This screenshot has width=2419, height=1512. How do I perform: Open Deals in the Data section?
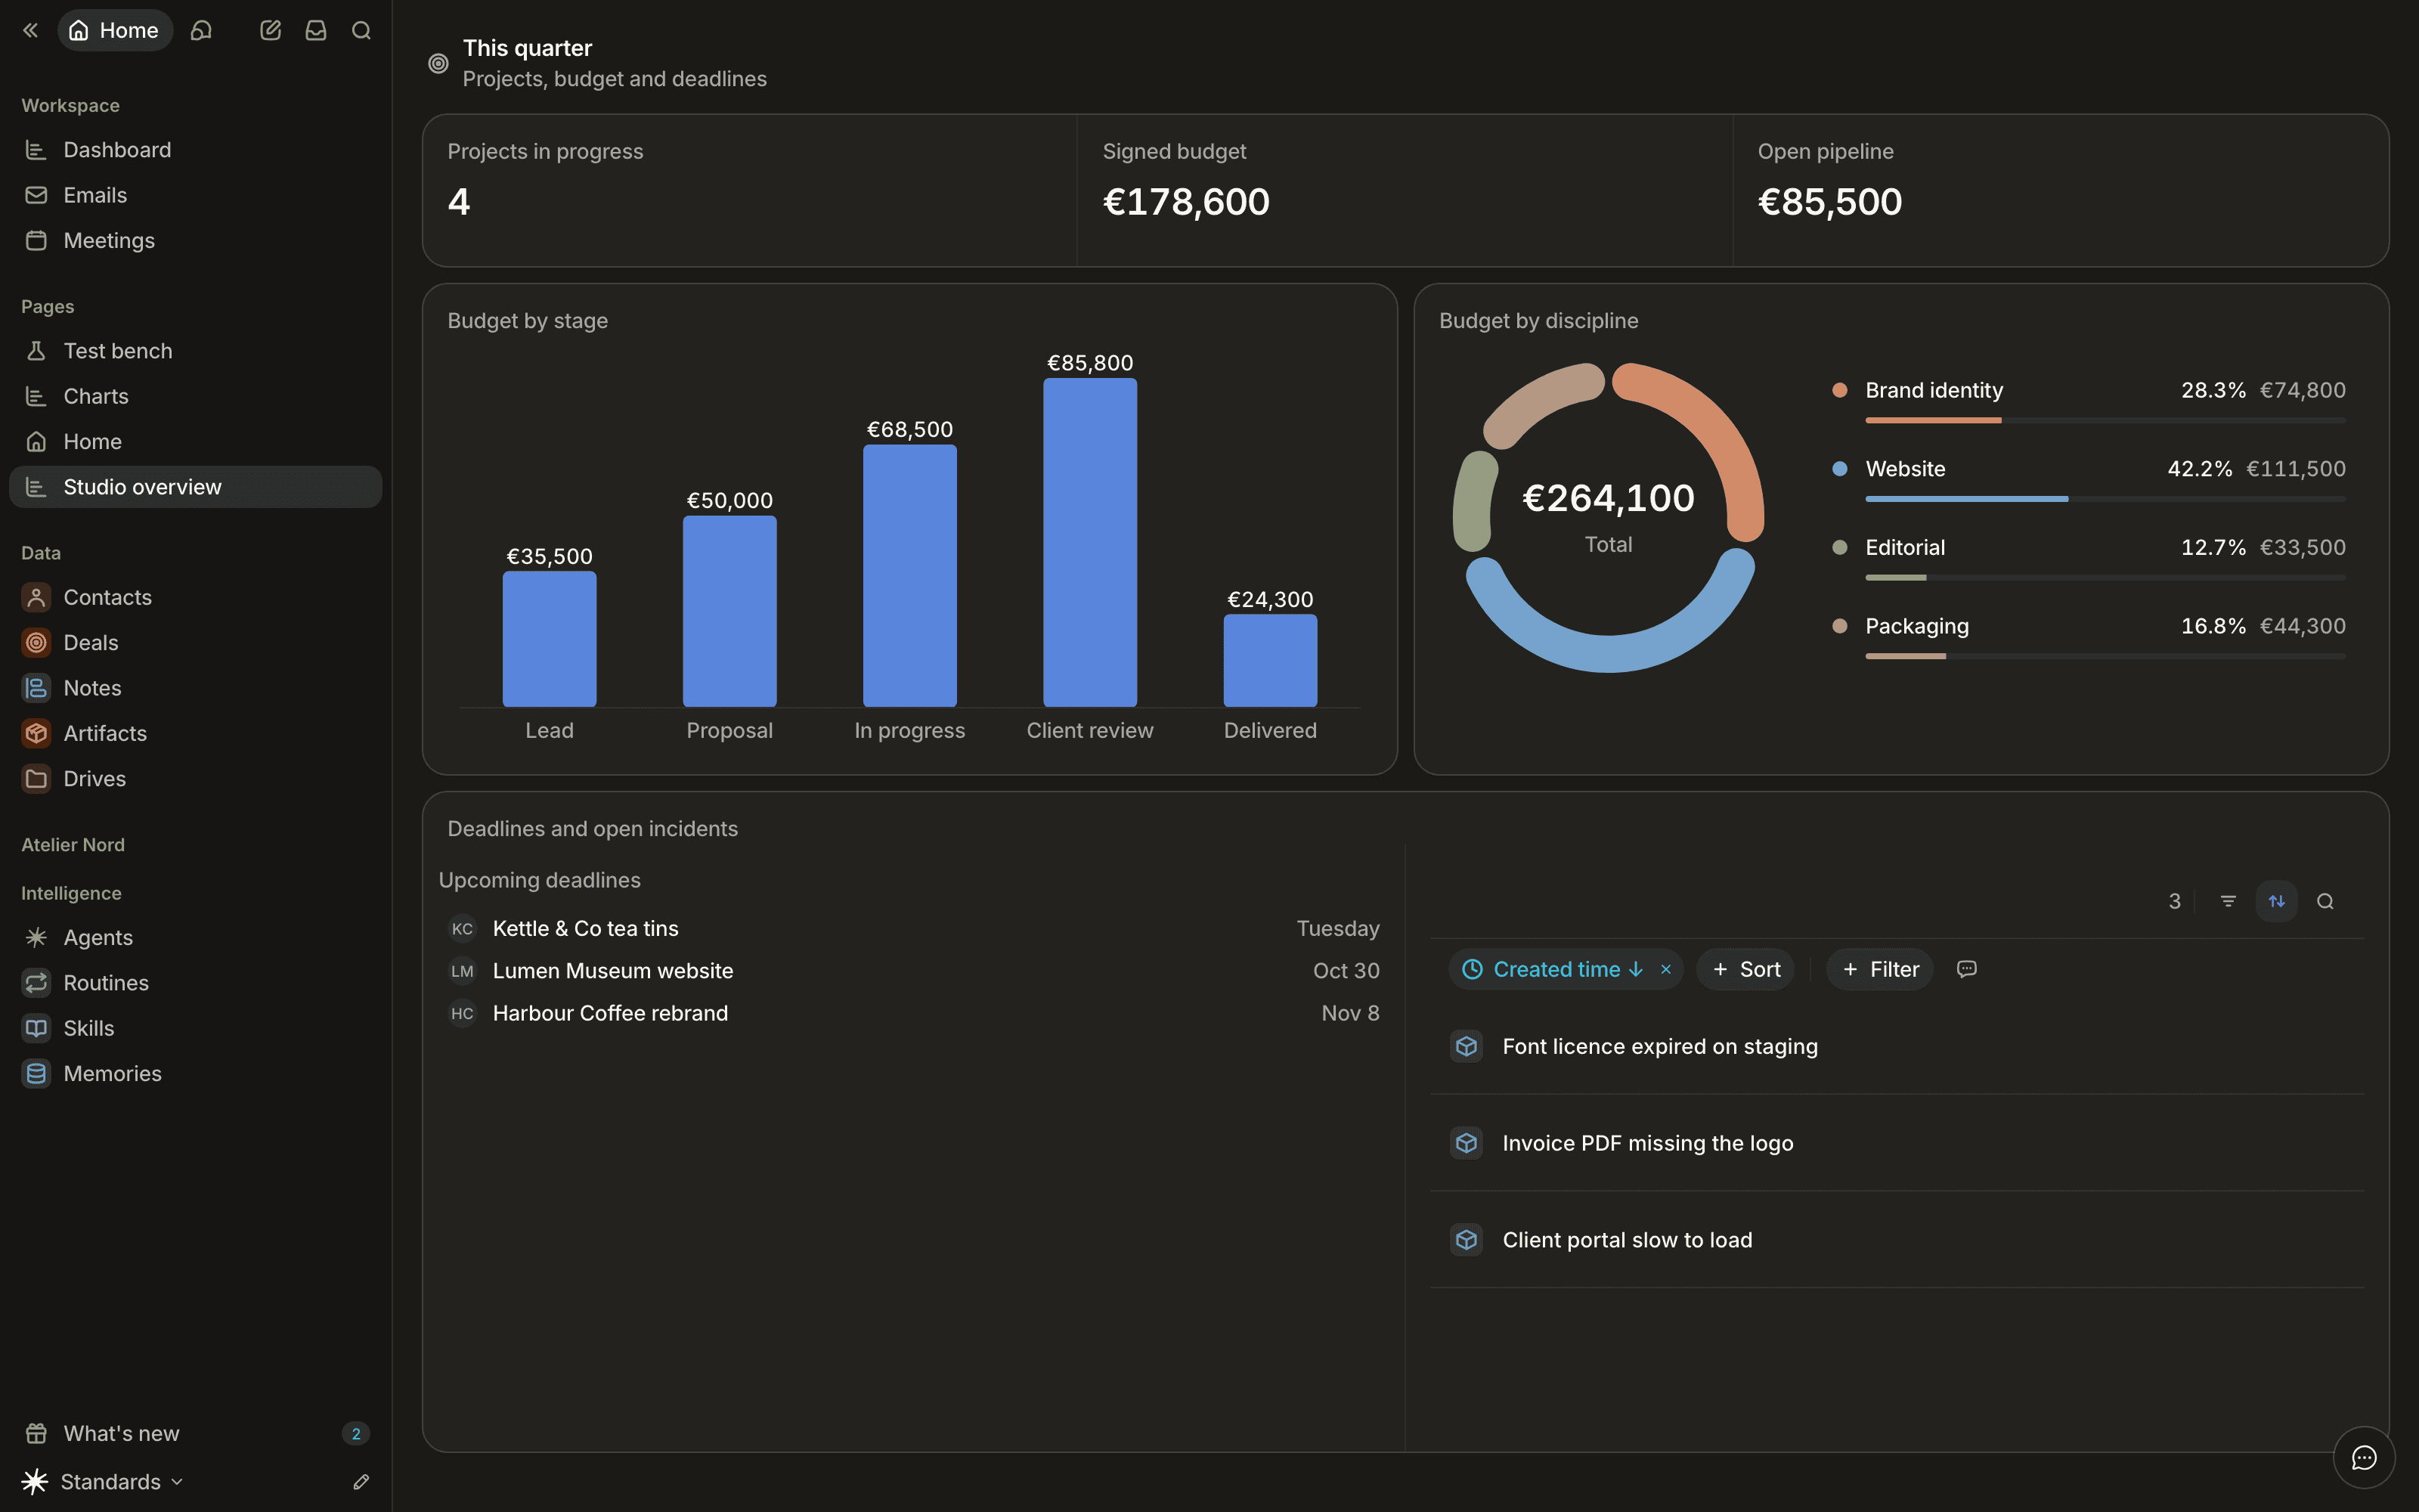(x=196, y=642)
